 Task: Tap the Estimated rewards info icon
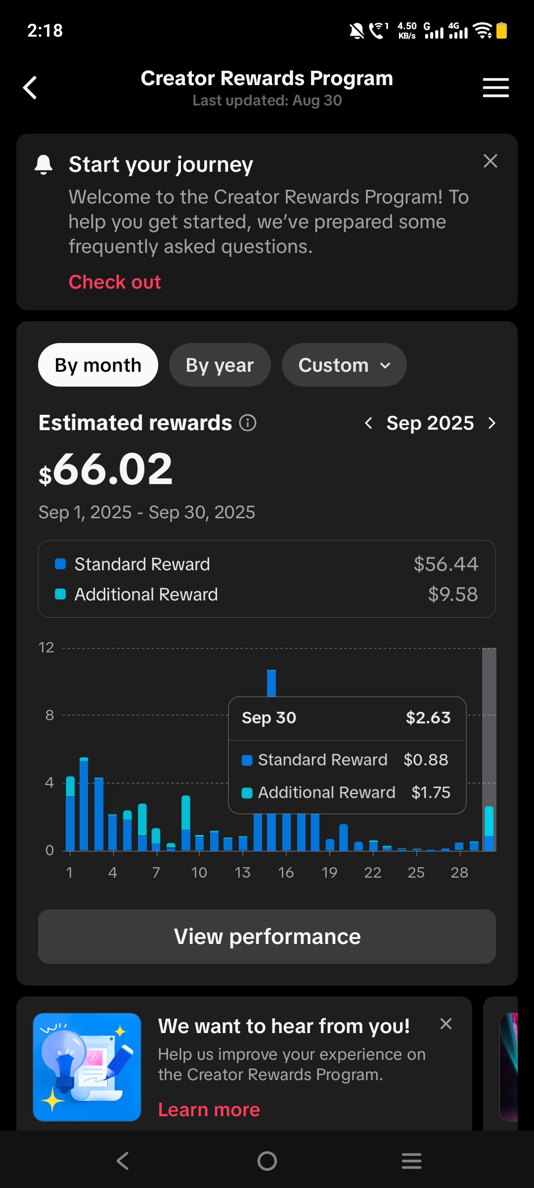pyautogui.click(x=248, y=423)
